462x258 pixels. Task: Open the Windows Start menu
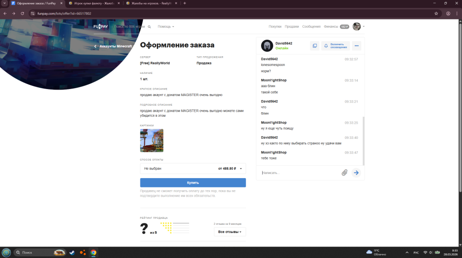click(x=6, y=252)
